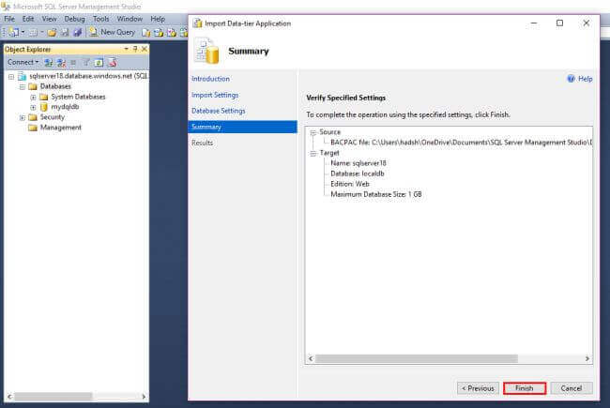The height and width of the screenshot is (408, 610).
Task: Click the Cancel button
Action: coord(572,388)
